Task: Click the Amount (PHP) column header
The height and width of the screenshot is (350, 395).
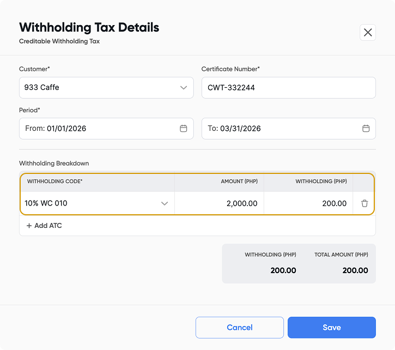Action: pyautogui.click(x=239, y=181)
